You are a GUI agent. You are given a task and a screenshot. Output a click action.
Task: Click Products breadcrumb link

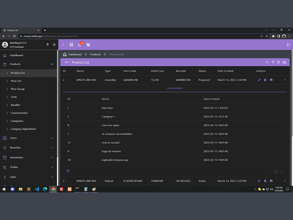pos(96,55)
